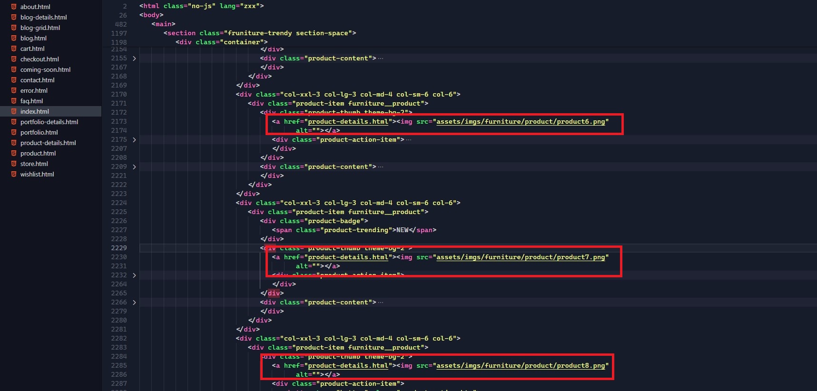Click the HTML5 icon next to cart.html
This screenshot has height=391, width=817.
pos(14,49)
